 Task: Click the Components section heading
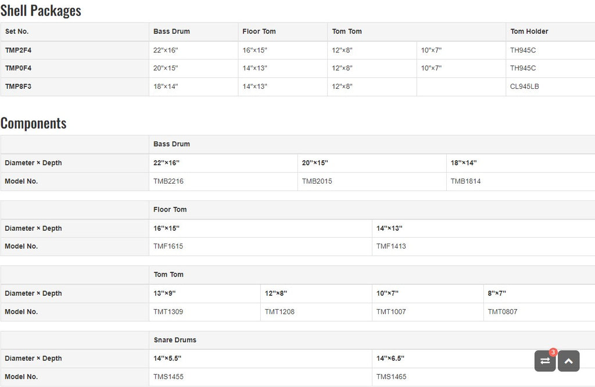click(33, 123)
